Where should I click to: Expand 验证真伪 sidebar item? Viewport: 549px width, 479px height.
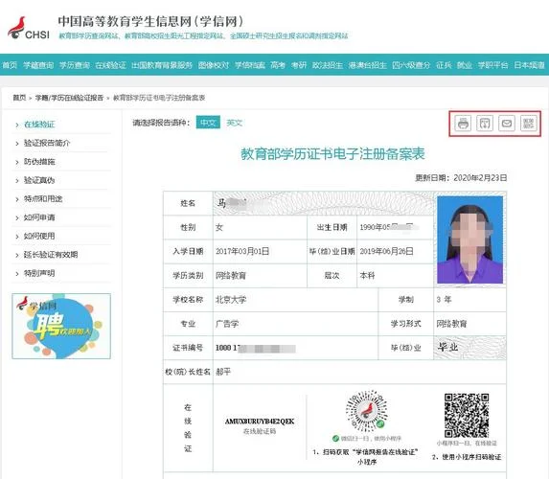coord(39,180)
